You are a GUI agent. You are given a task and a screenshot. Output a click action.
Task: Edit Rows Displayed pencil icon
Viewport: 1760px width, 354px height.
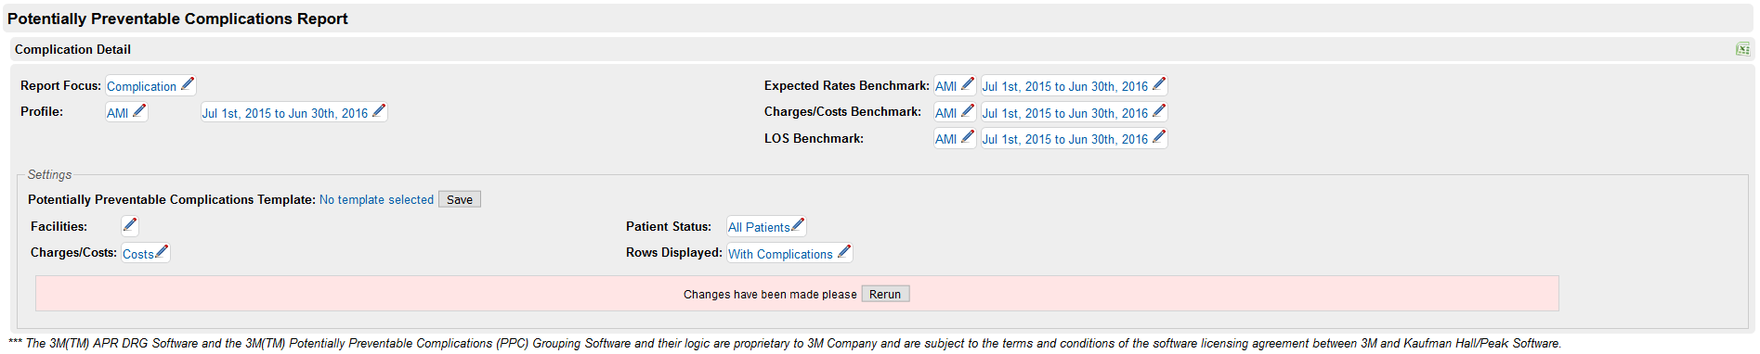point(844,252)
